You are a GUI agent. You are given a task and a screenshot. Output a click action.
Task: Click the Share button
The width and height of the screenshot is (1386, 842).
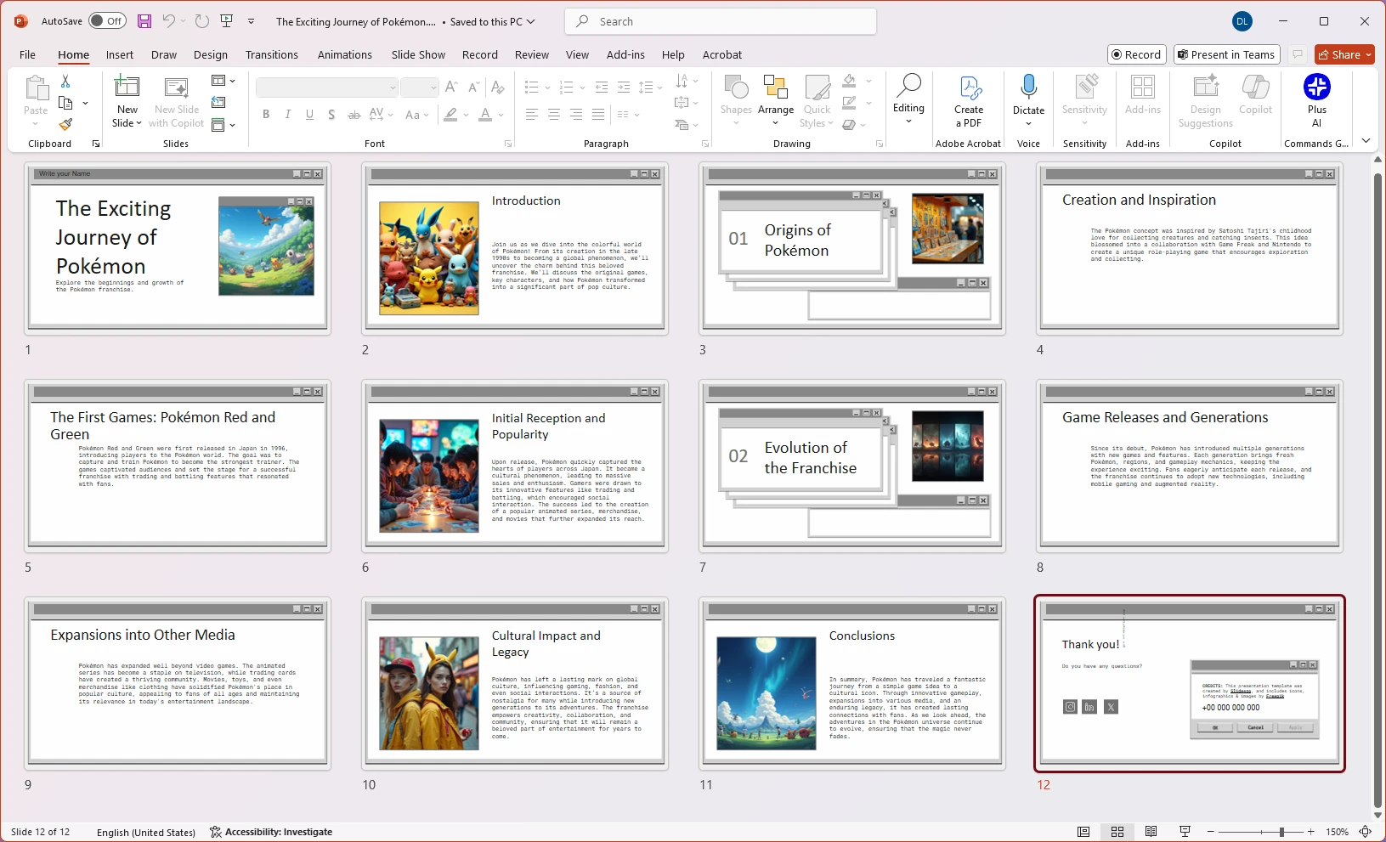pos(1339,54)
